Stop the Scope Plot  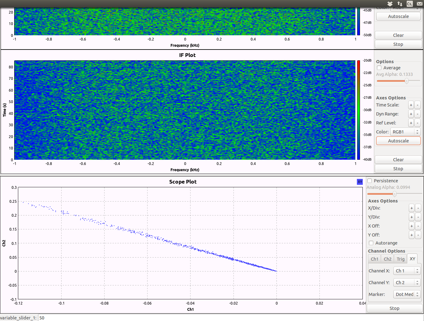[394, 308]
